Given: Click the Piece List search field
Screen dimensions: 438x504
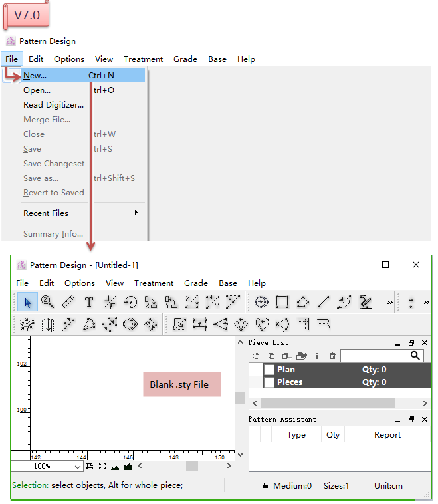Looking at the screenshot, I should tap(376, 356).
